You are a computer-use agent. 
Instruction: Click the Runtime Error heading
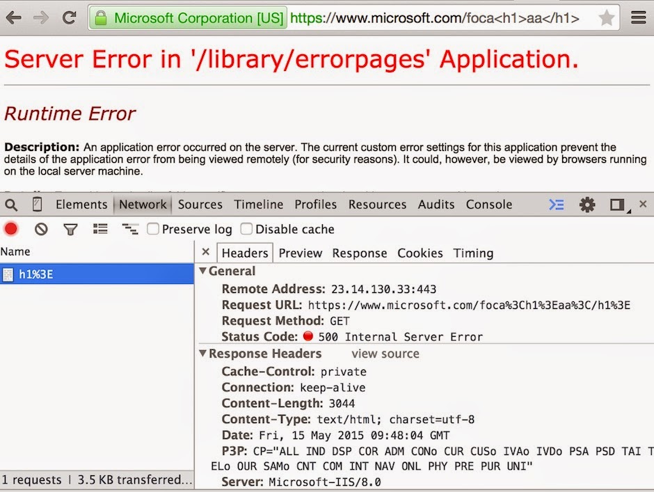70,113
